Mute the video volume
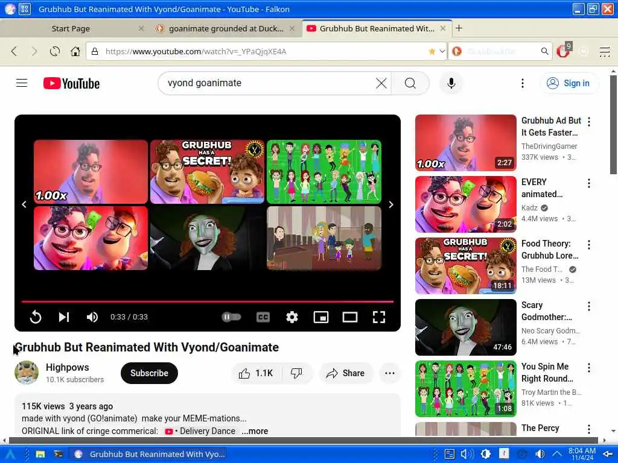This screenshot has height=463, width=618. [x=92, y=317]
